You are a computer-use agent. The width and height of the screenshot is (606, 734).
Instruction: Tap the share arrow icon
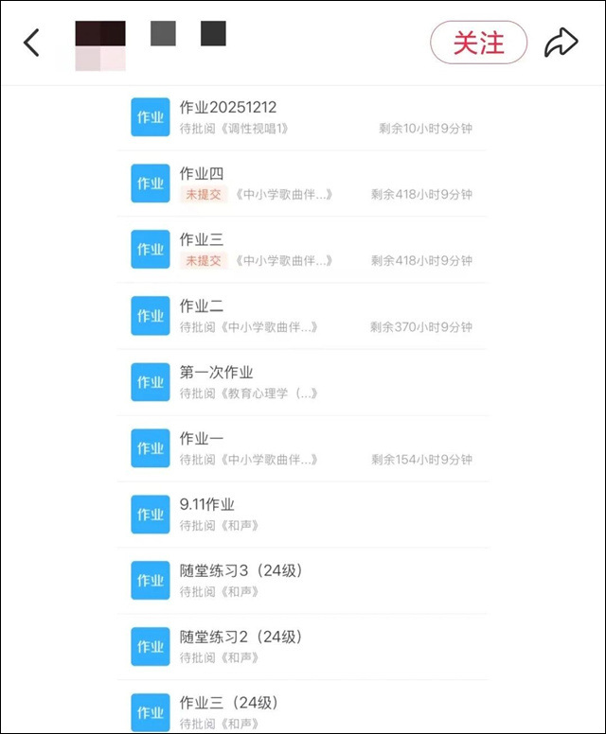coord(561,43)
